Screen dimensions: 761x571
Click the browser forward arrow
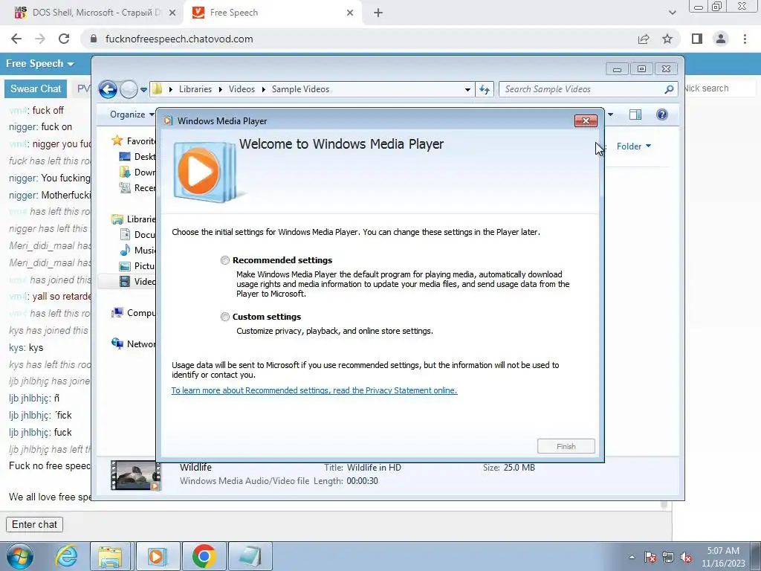click(40, 39)
